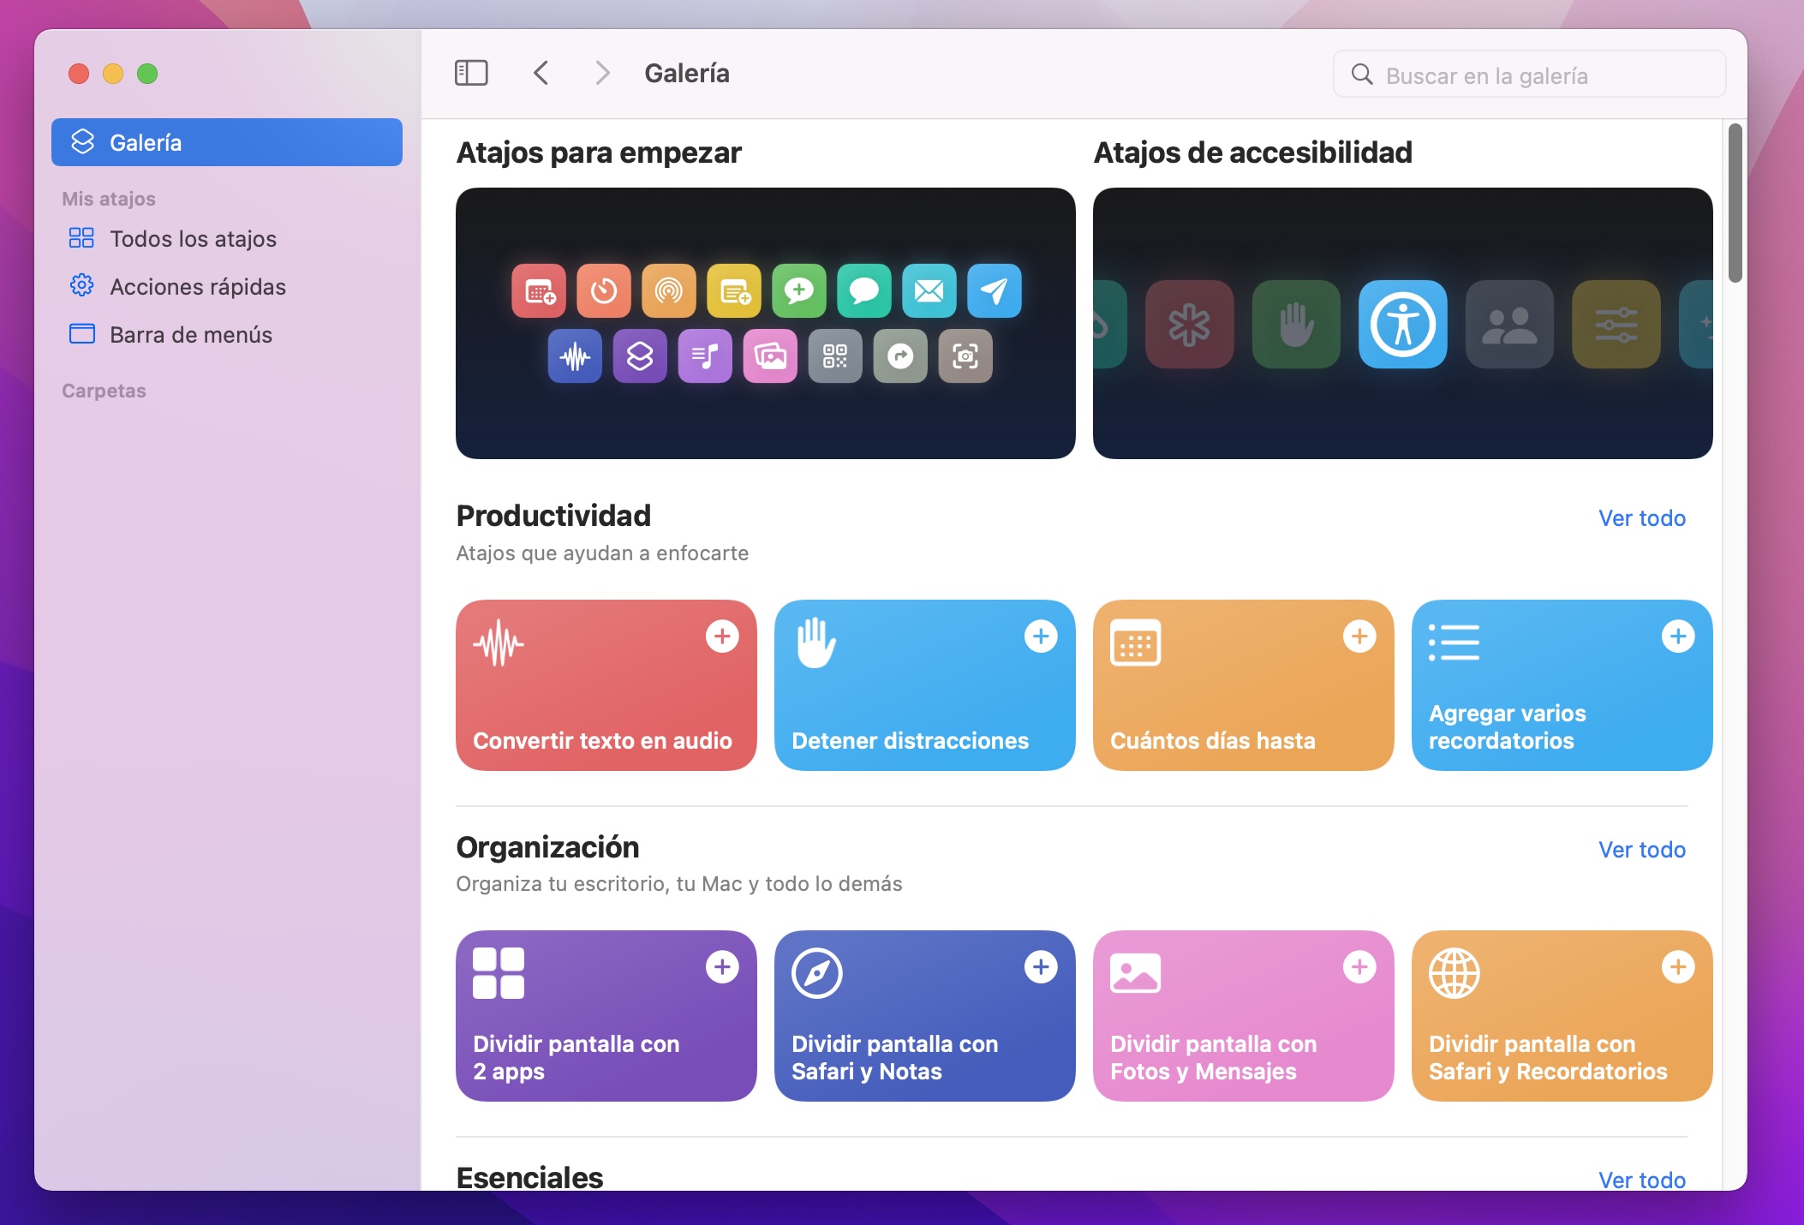Click the Galería stacked-layers icon in the sidebar
1804x1225 pixels.
pos(83,142)
